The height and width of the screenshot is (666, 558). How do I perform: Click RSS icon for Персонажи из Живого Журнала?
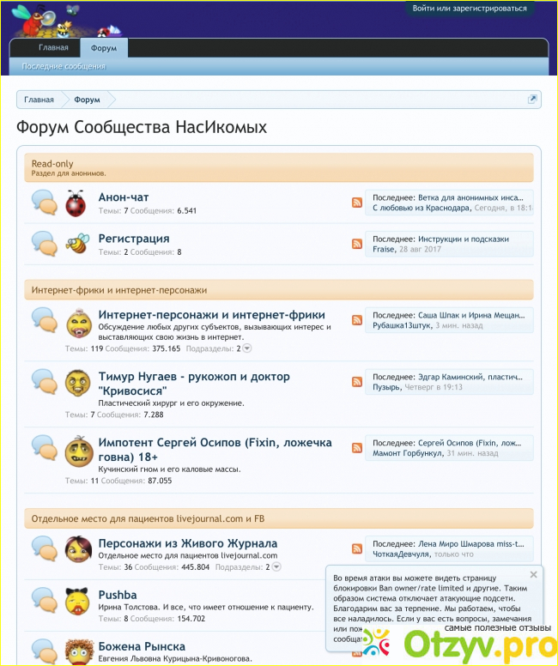(x=356, y=548)
